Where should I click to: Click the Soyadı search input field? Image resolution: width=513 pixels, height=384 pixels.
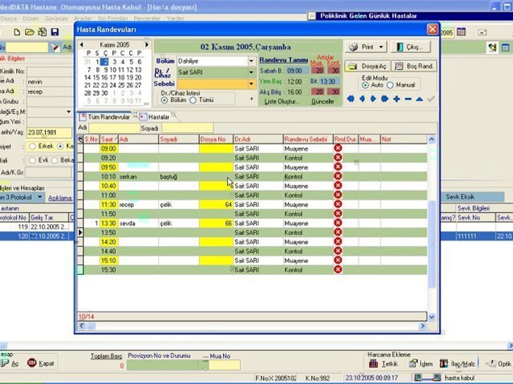(x=187, y=128)
